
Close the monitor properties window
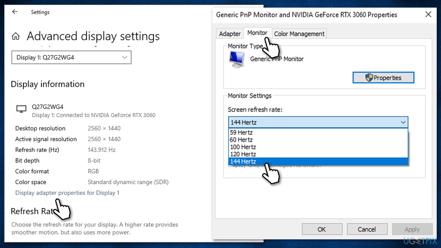coord(428,14)
